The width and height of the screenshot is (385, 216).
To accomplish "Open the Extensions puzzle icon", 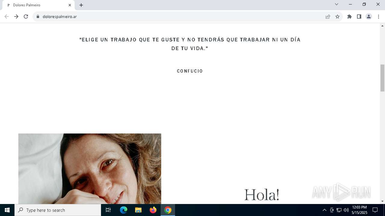I will point(350,16).
